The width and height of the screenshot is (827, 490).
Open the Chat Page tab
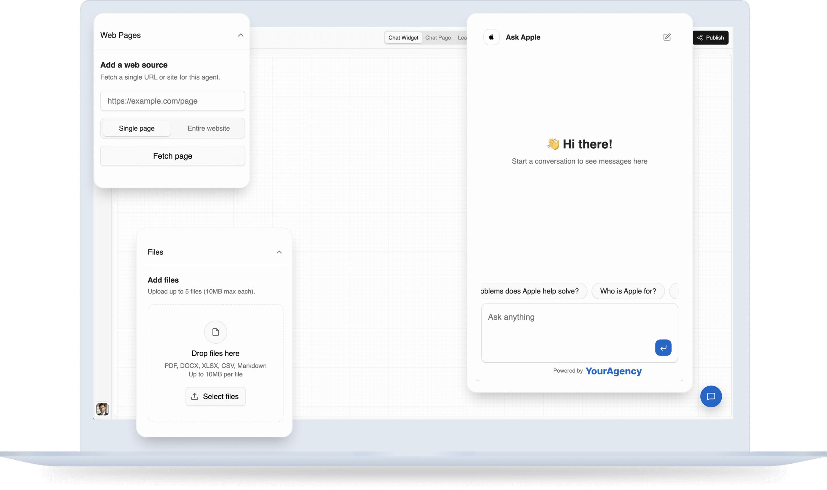pos(438,37)
